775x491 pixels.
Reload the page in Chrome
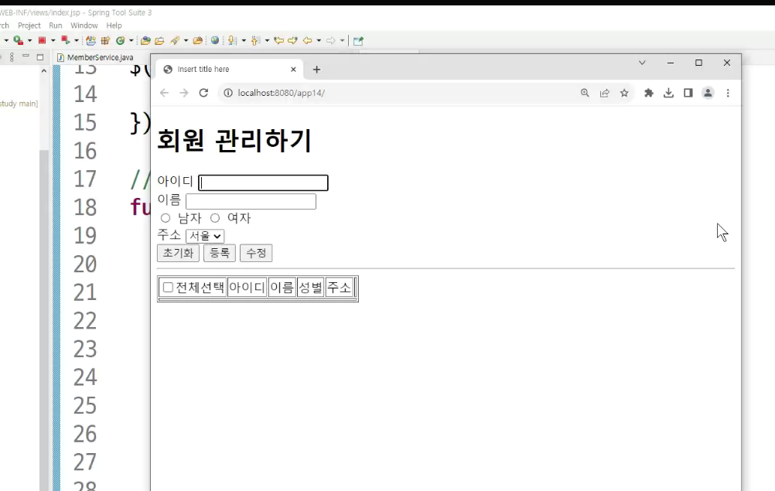[203, 93]
